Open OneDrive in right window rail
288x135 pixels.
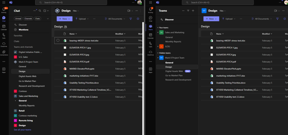(150, 53)
